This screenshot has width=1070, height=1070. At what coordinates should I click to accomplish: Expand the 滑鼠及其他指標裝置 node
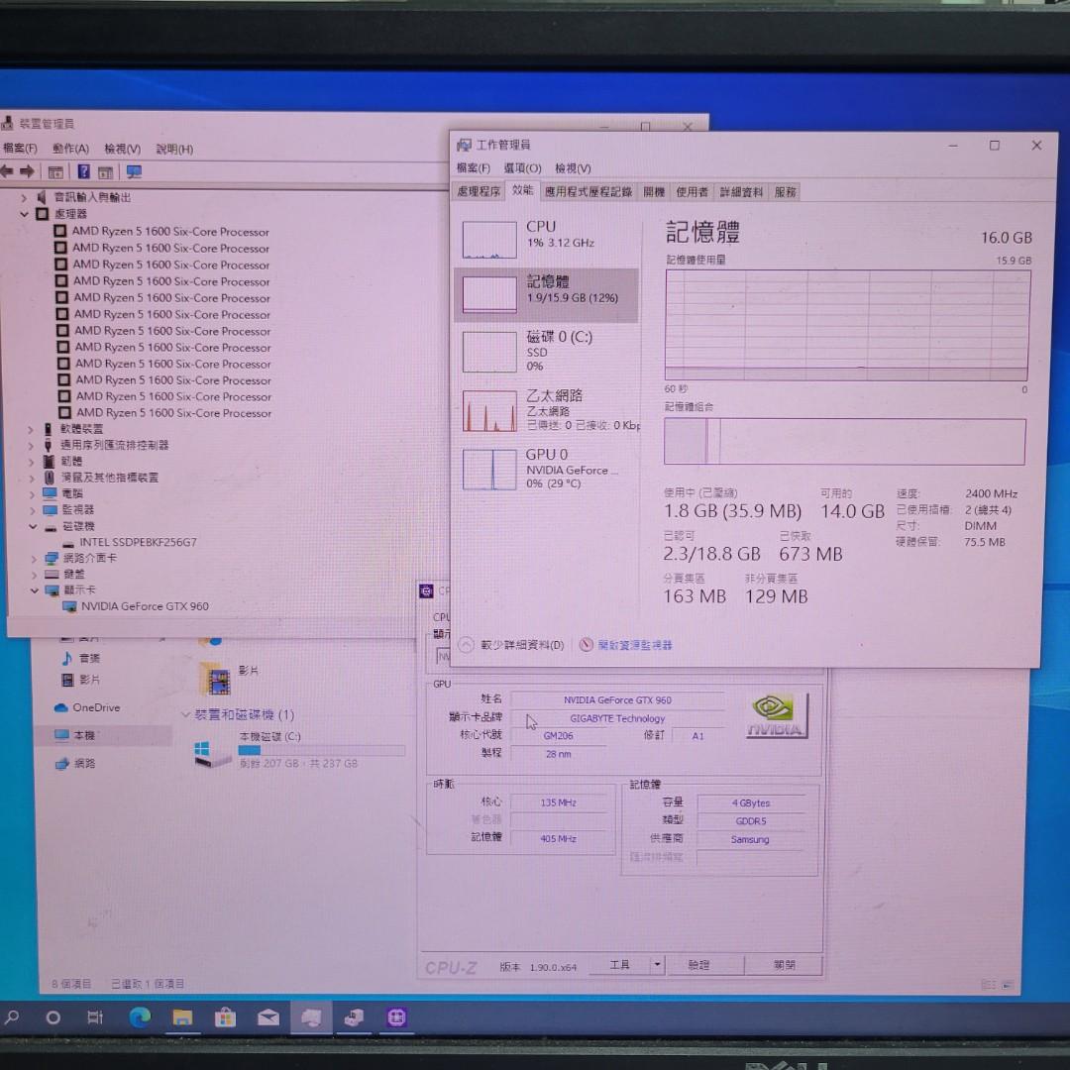(32, 479)
